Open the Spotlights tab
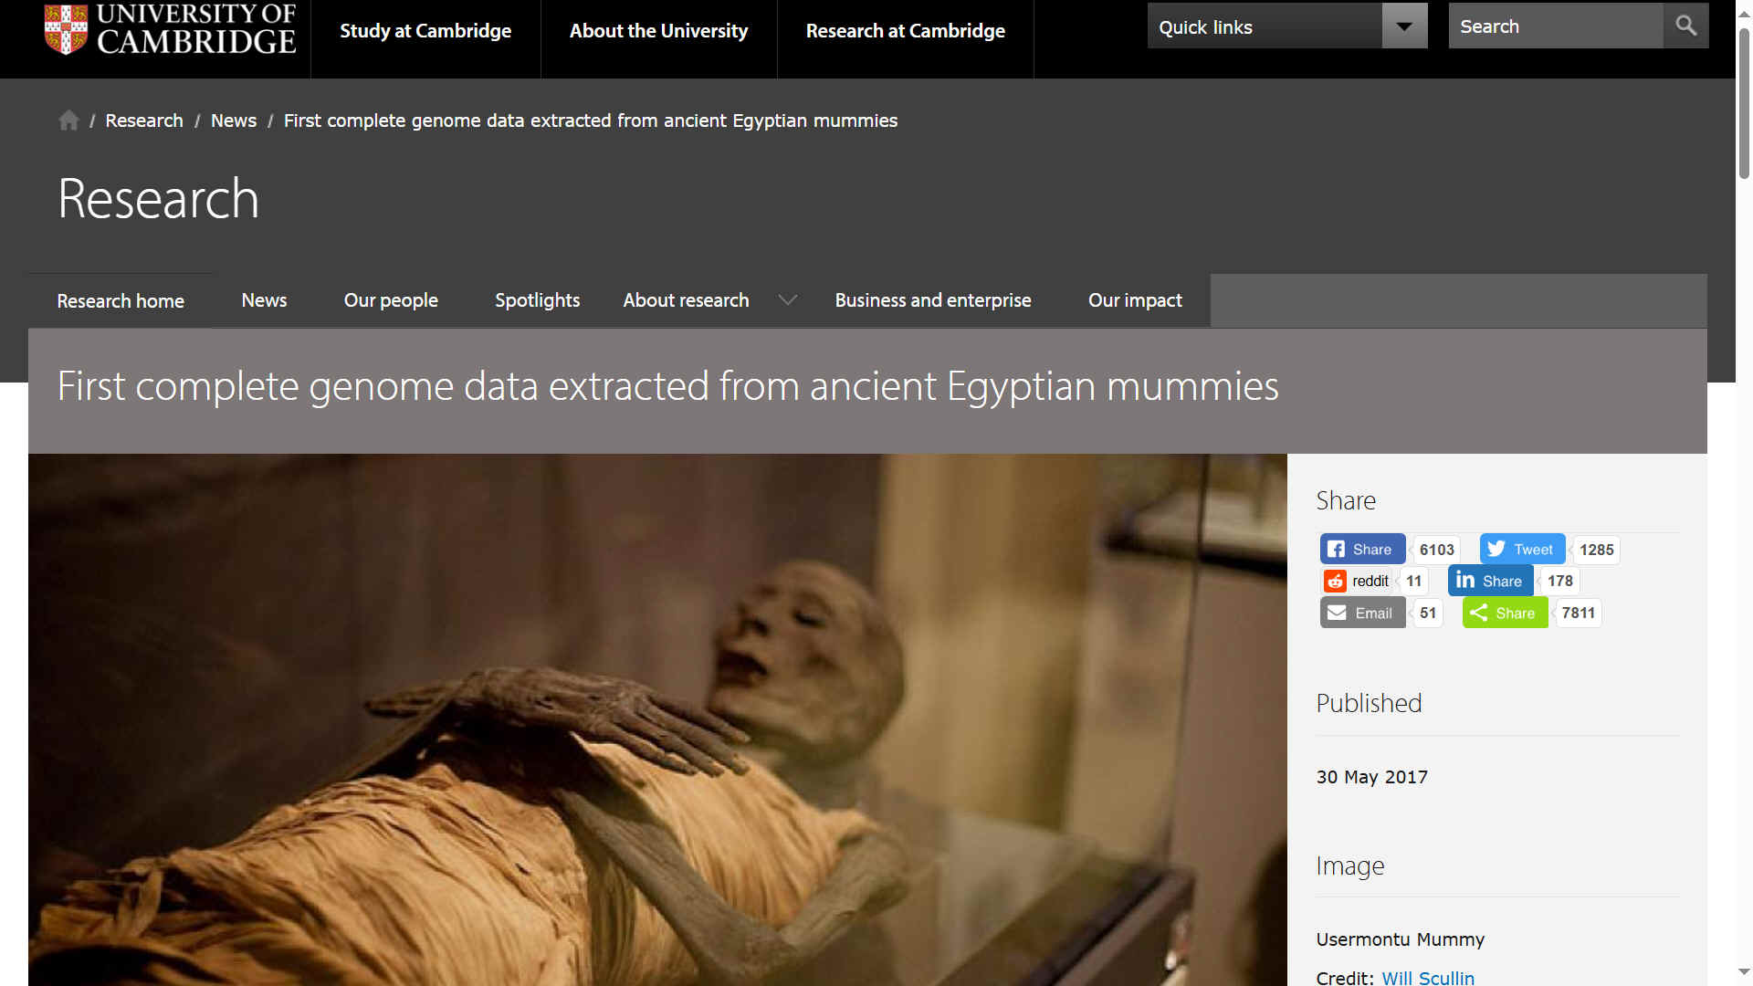1753x986 pixels. click(x=537, y=300)
